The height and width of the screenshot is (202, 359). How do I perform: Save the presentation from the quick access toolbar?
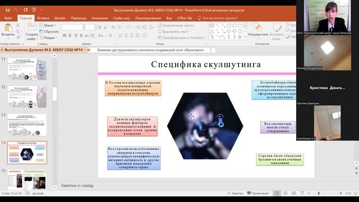coord(7,10)
